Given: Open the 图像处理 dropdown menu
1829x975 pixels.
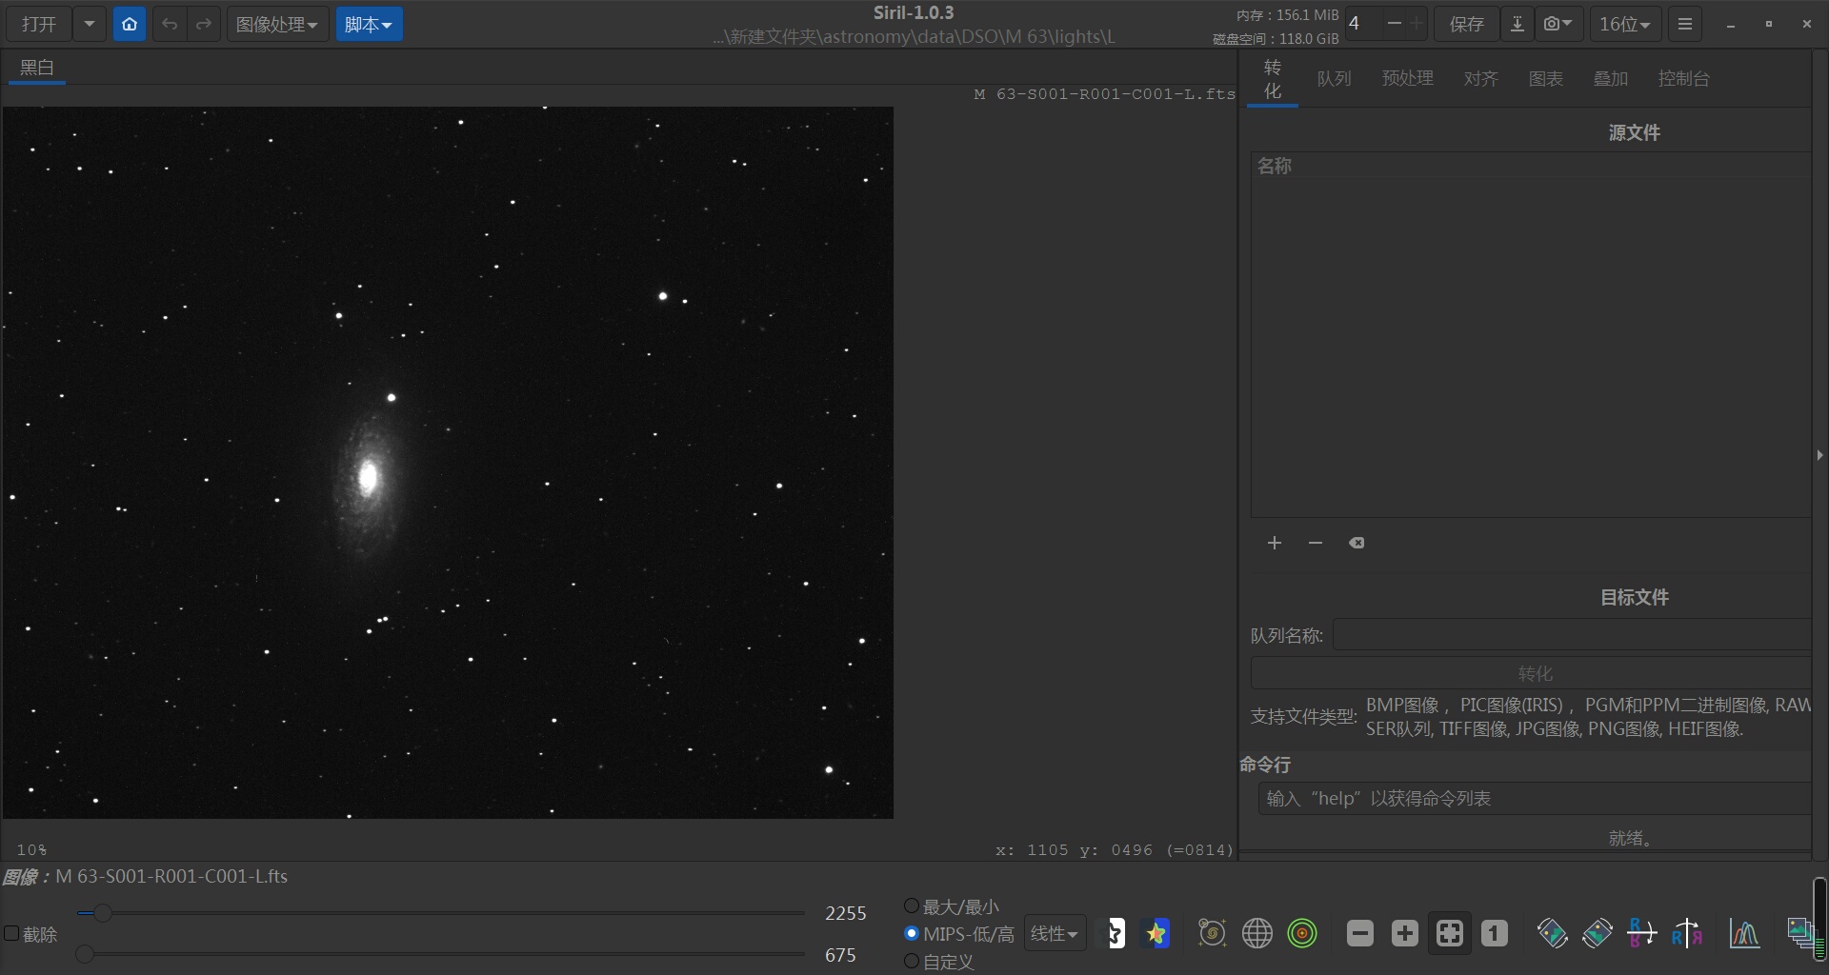Looking at the screenshot, I should 277,24.
